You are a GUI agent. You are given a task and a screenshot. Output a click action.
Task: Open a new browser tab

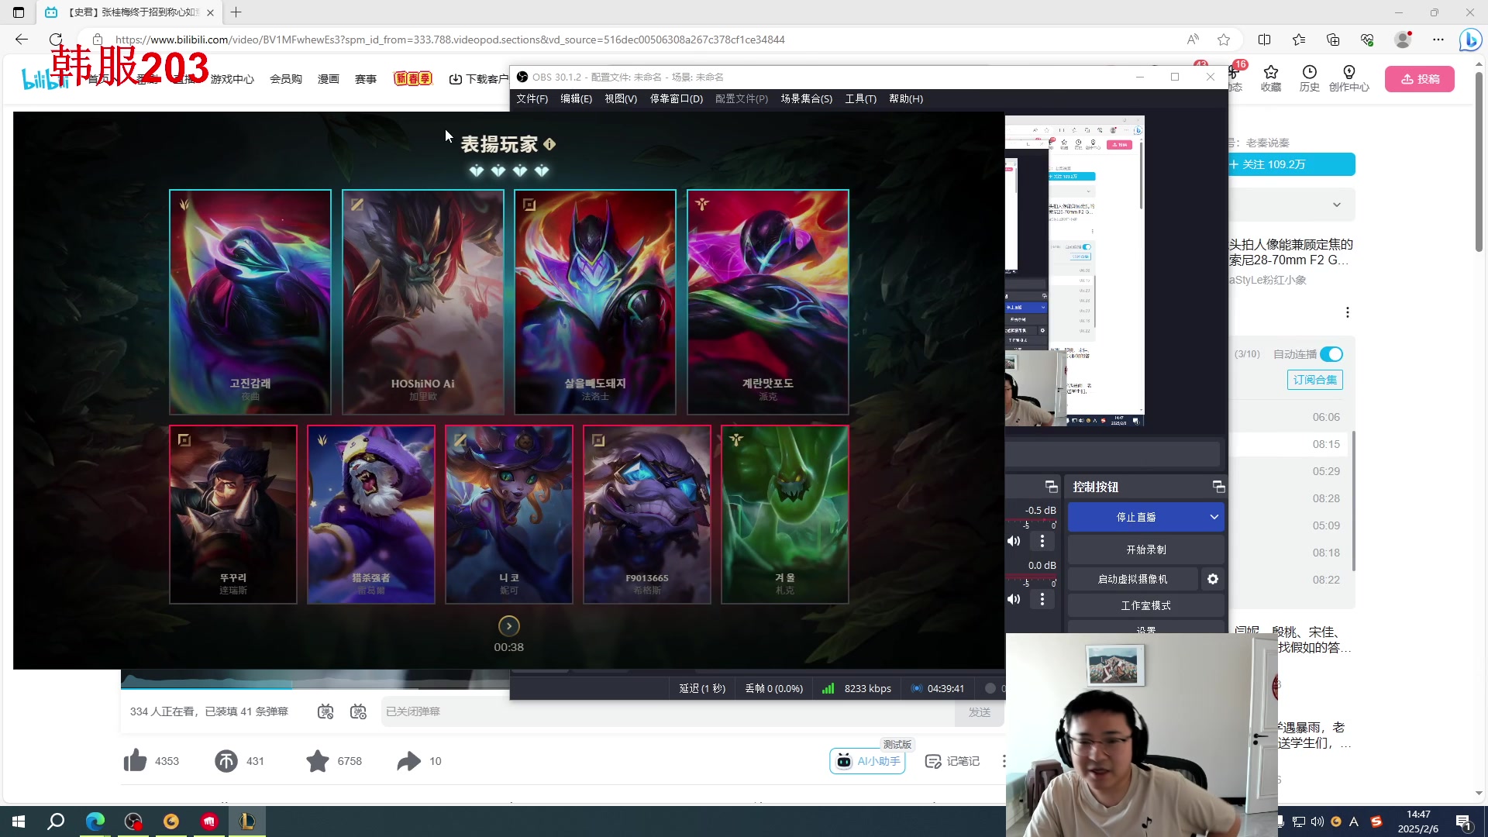coord(236,12)
